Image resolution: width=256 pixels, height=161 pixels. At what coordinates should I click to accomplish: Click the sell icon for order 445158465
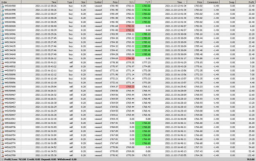point(2,91)
